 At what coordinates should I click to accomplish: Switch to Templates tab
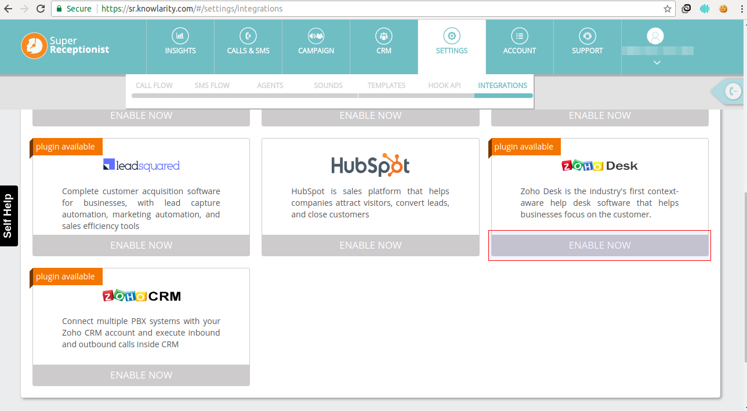pos(386,85)
